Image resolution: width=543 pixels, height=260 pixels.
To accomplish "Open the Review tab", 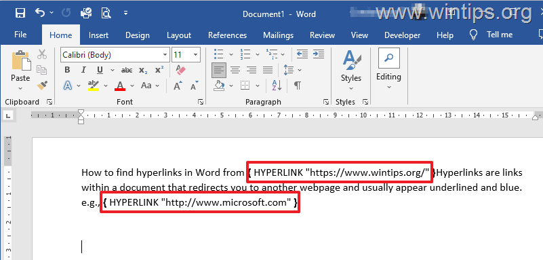I will pos(322,35).
